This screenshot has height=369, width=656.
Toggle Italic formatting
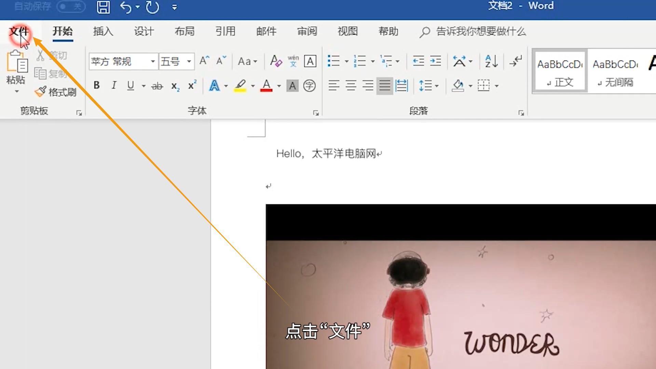pyautogui.click(x=114, y=85)
